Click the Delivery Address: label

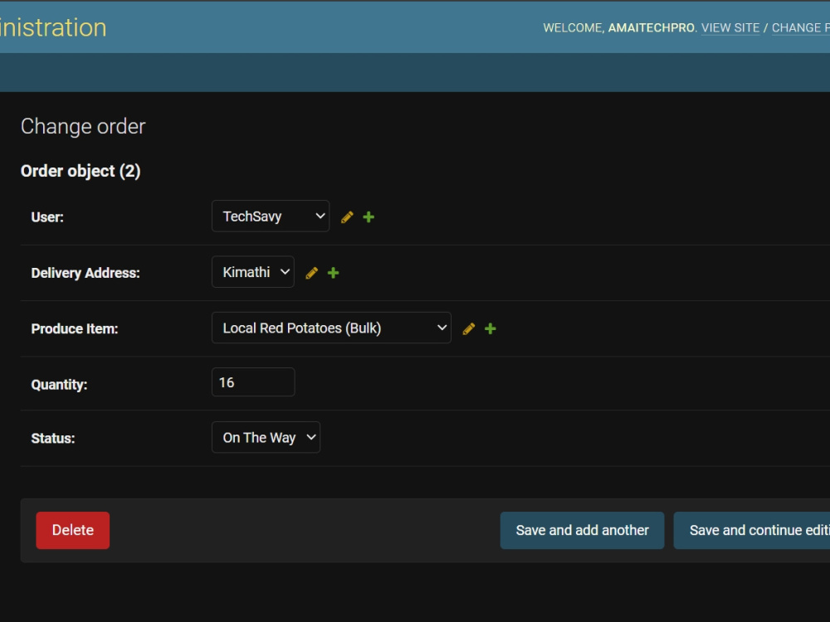85,273
